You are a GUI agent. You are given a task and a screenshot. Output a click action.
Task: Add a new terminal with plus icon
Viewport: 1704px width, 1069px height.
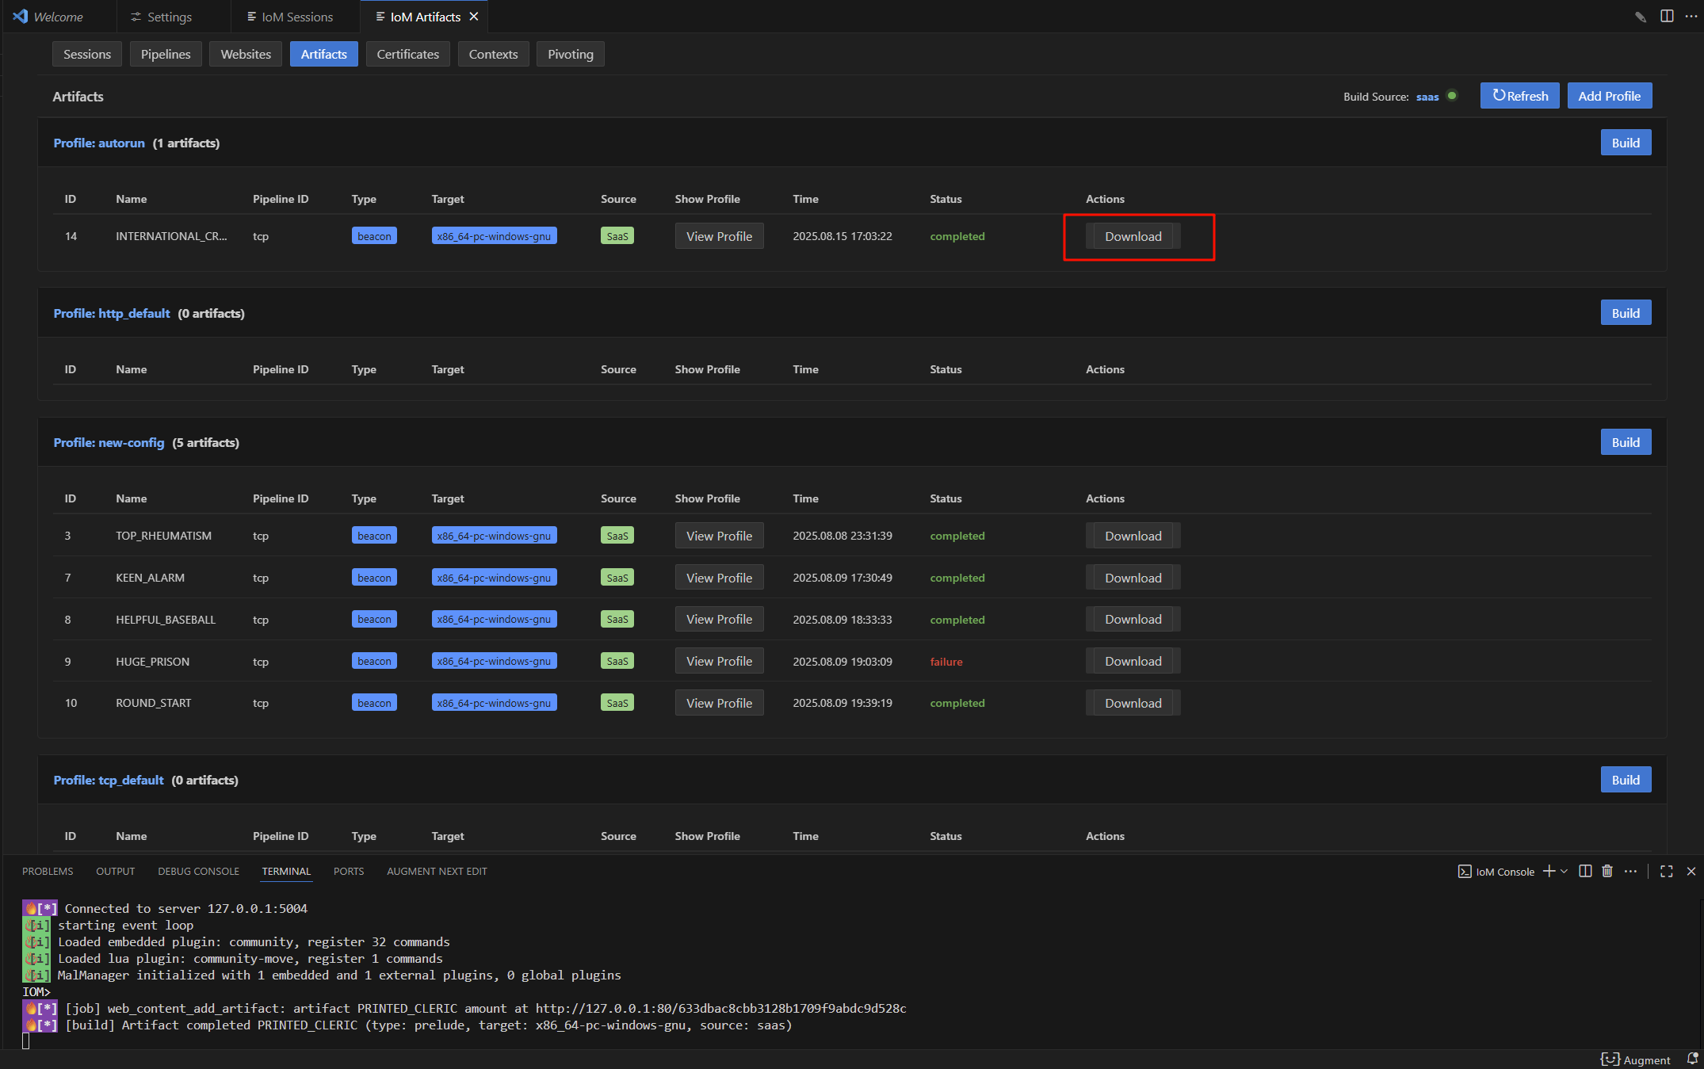[1548, 871]
